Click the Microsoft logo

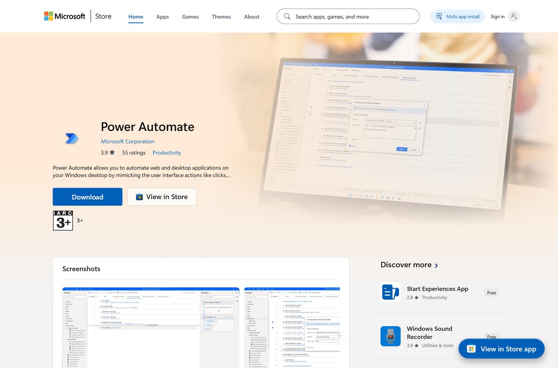[x=65, y=16]
